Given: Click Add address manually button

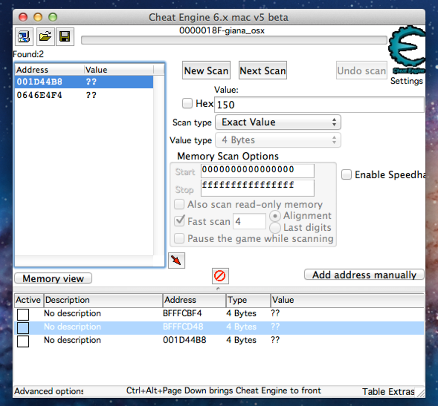Looking at the screenshot, I should click(364, 275).
